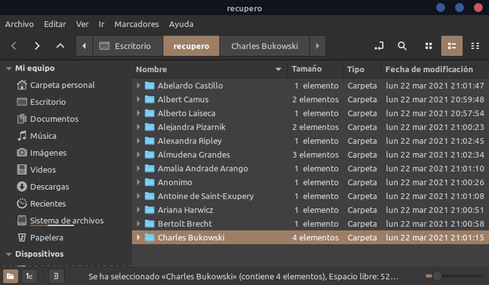489x285 pixels.
Task: Toggle the location entry path icon
Action: click(x=378, y=46)
